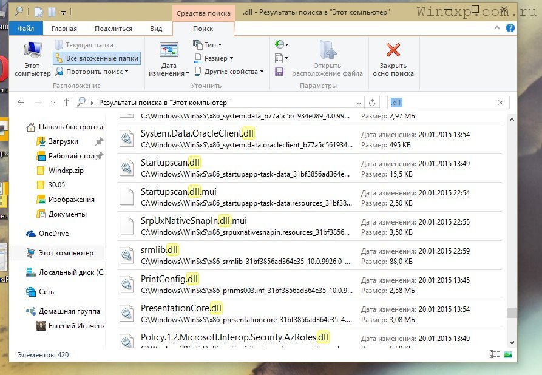Open the 30.05 folder in sidebar

click(51, 185)
